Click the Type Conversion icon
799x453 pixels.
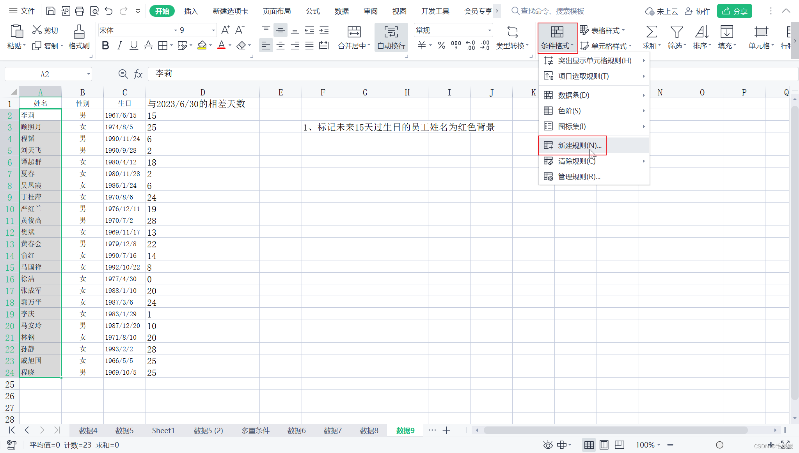[512, 32]
